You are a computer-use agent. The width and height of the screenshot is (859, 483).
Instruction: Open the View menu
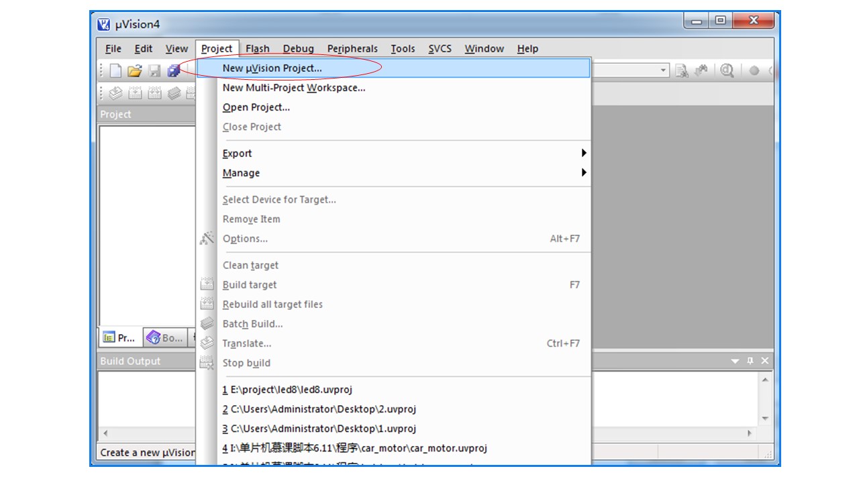tap(176, 48)
